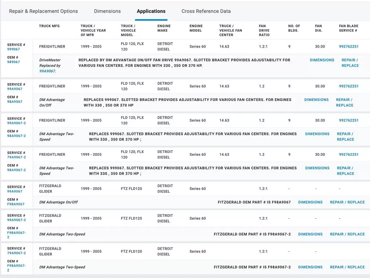Click the ENGINE MAKE column header
This screenshot has width=370, height=278.
(164, 28)
